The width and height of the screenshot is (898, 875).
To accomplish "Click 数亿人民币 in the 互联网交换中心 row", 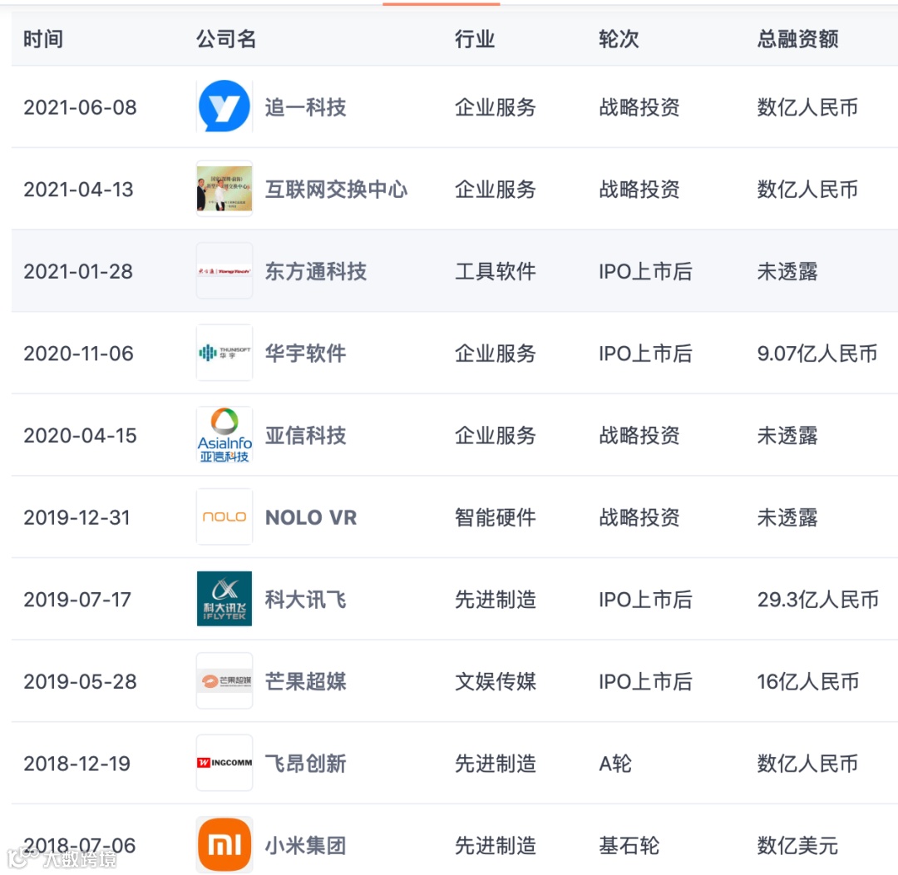I will [807, 189].
